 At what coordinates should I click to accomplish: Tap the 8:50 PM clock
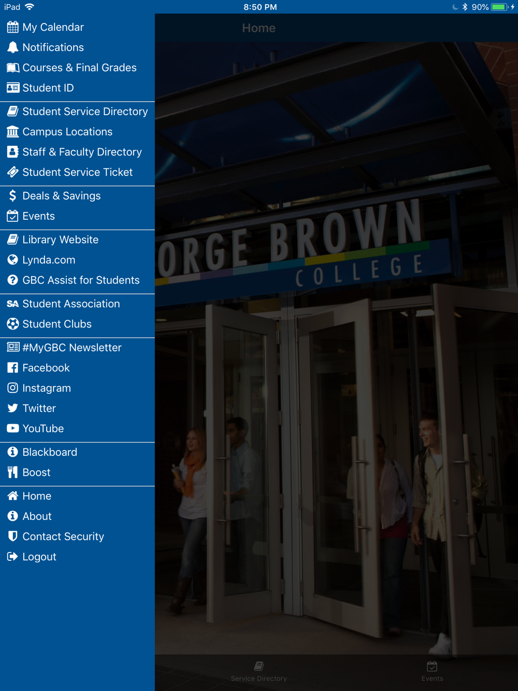point(260,7)
